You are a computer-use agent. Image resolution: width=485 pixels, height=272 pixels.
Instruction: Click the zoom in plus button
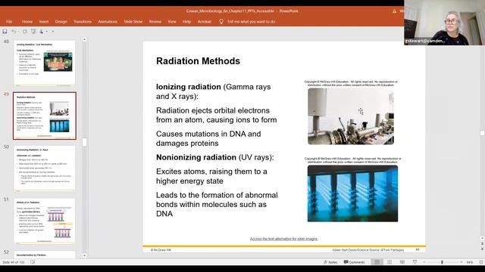[462, 262]
